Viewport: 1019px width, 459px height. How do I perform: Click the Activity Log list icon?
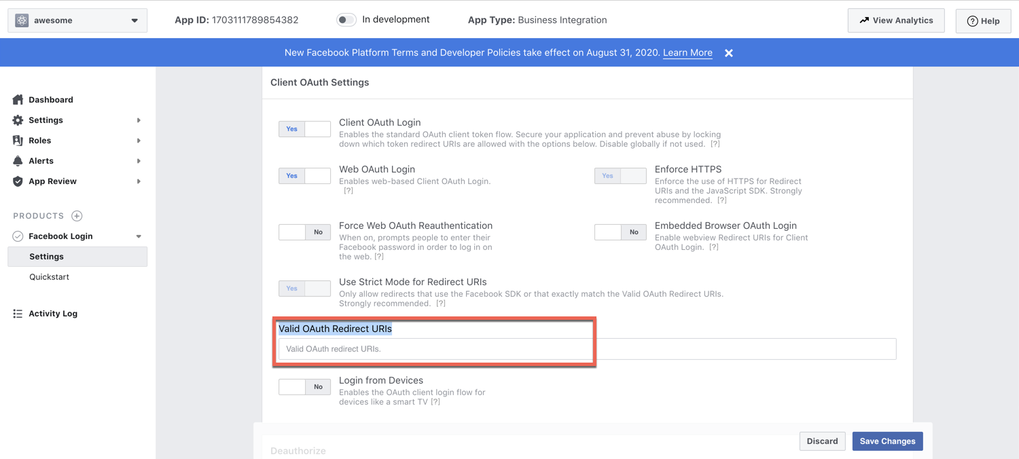18,314
